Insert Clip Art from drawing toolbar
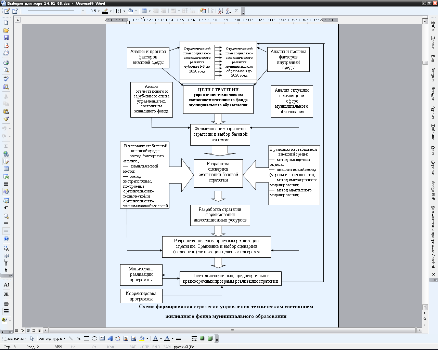 (126, 338)
